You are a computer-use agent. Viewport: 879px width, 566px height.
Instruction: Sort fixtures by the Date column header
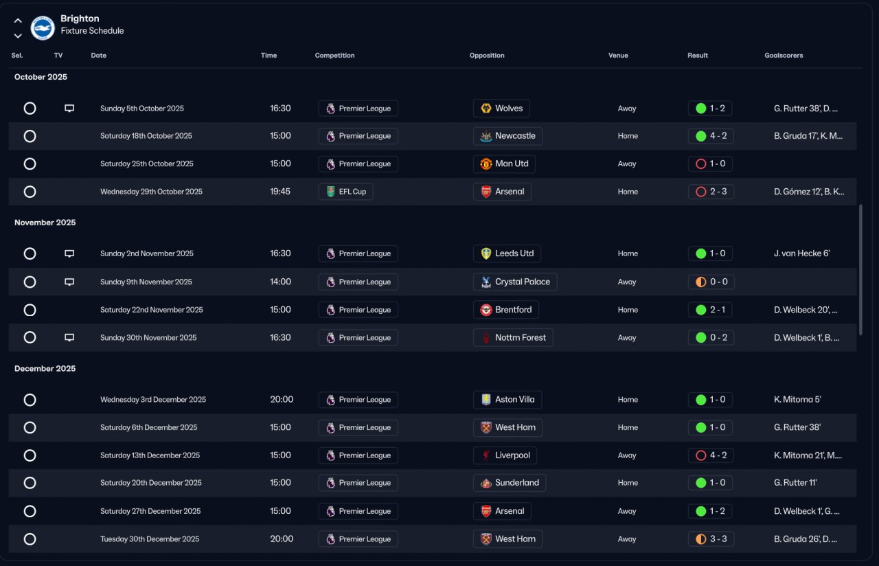click(x=98, y=56)
